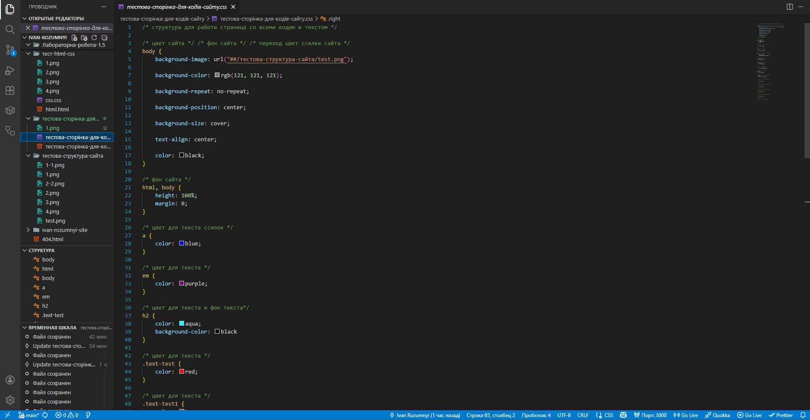Click the notifications bell in status bar
Screen dimensions: 810x420
click(x=802, y=415)
